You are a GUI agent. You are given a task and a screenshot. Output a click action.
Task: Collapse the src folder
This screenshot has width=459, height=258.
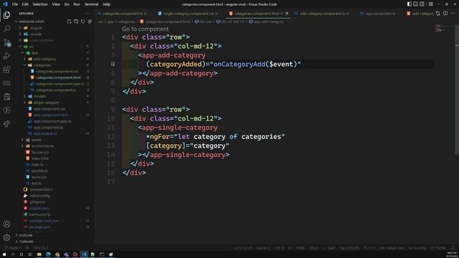pyautogui.click(x=32, y=47)
